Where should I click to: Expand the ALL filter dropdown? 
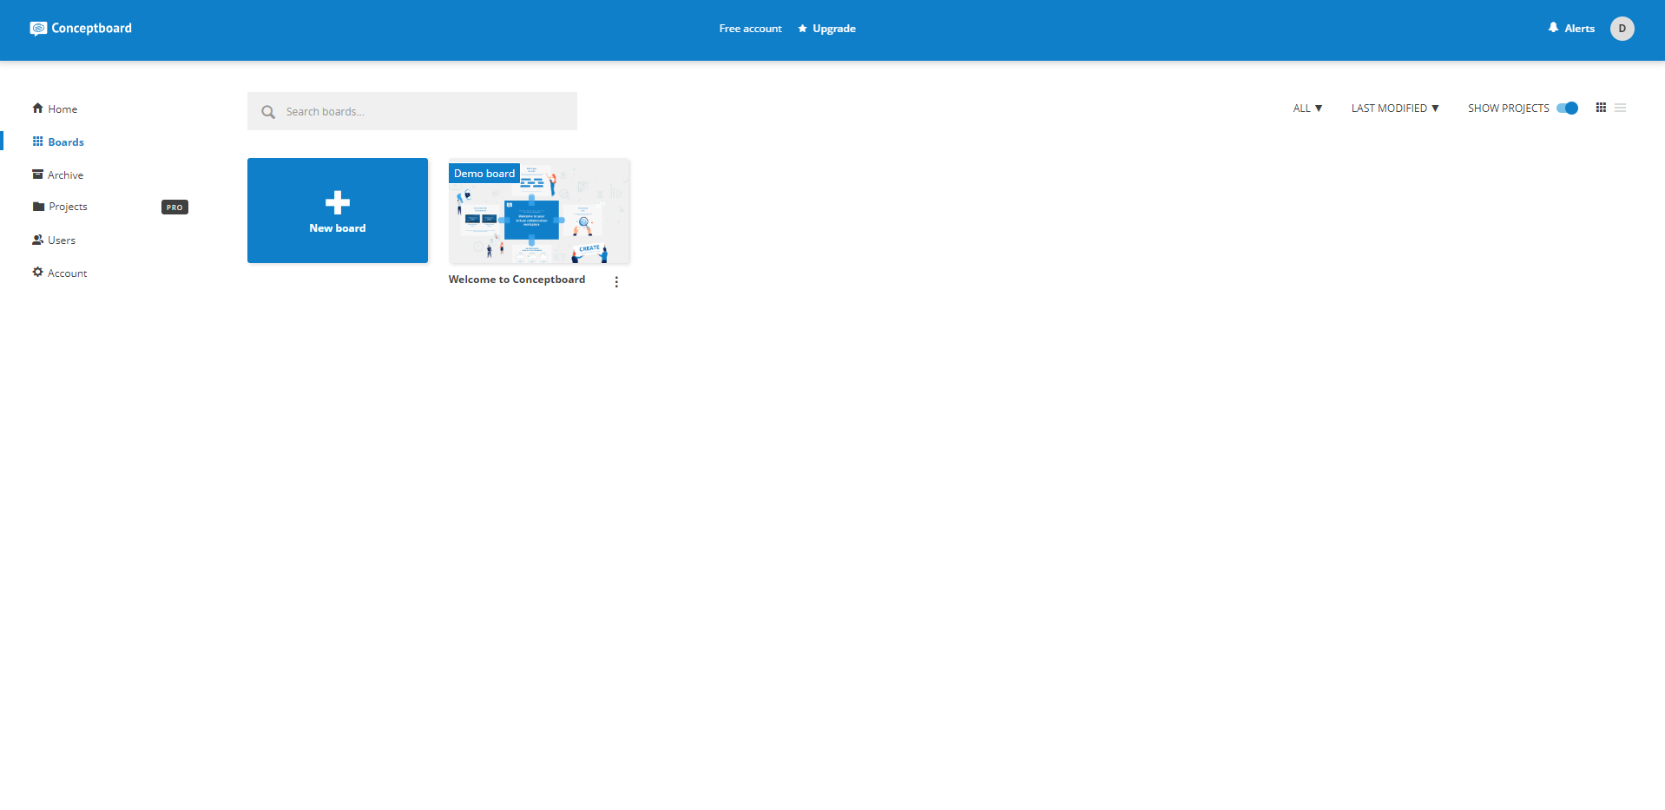pos(1307,109)
